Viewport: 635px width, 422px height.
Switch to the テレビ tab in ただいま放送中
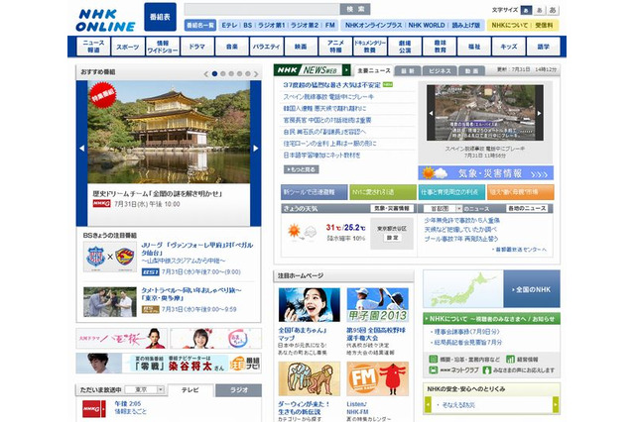click(190, 390)
